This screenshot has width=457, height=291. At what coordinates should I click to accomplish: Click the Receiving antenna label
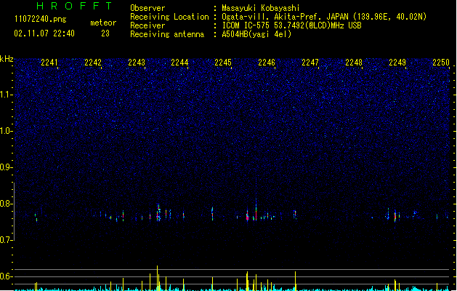tap(167, 34)
